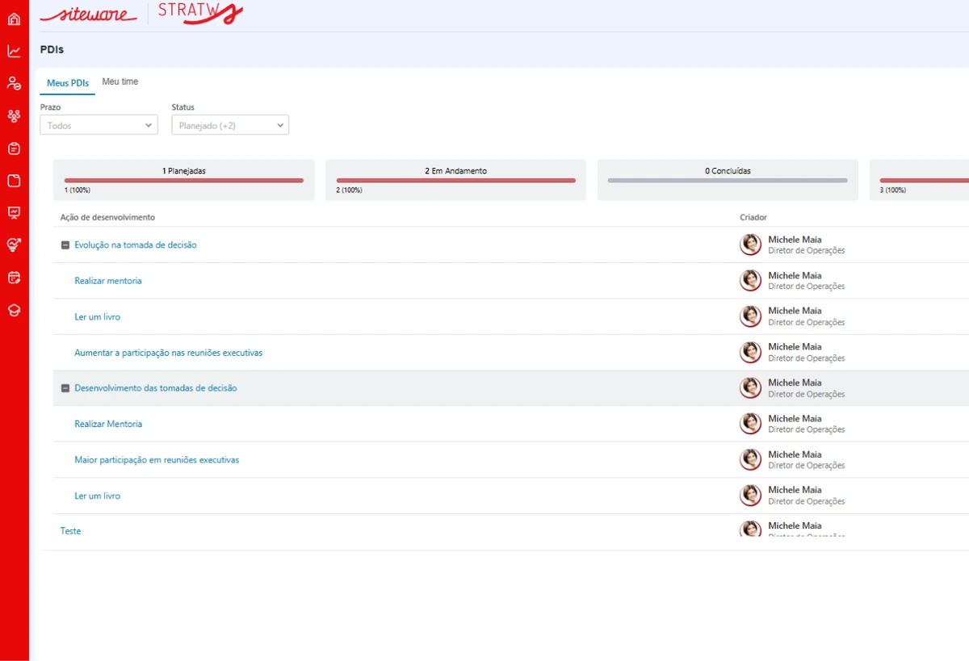Open 'Desenvolvimento das tomadas de decisão' PDI link
This screenshot has width=969, height=661.
coord(156,388)
